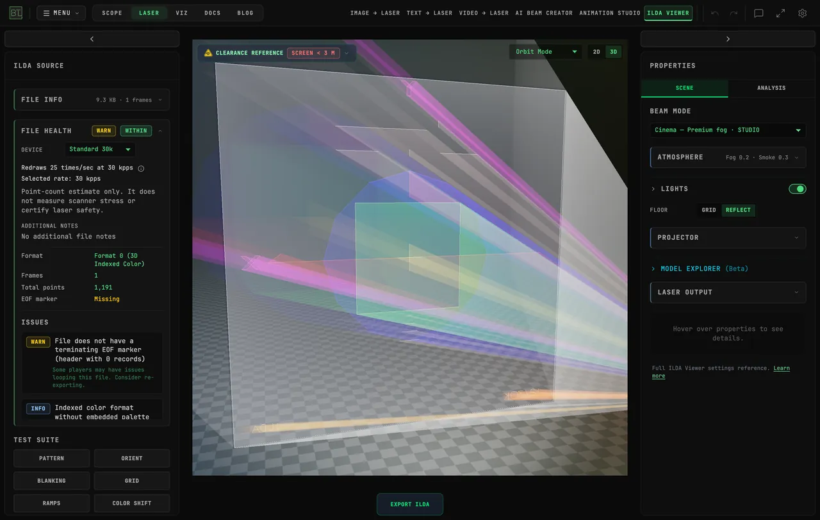Viewport: 820px width, 520px height.
Task: Click the redo arrow icon
Action: (x=734, y=13)
